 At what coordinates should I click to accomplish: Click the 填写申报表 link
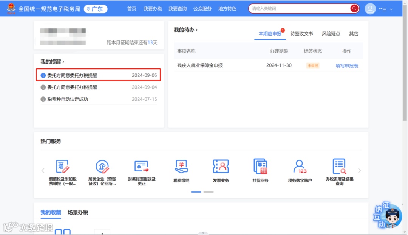tap(346, 65)
